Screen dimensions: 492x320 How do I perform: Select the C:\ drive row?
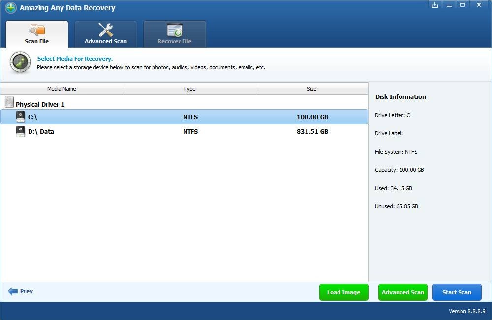pos(184,117)
